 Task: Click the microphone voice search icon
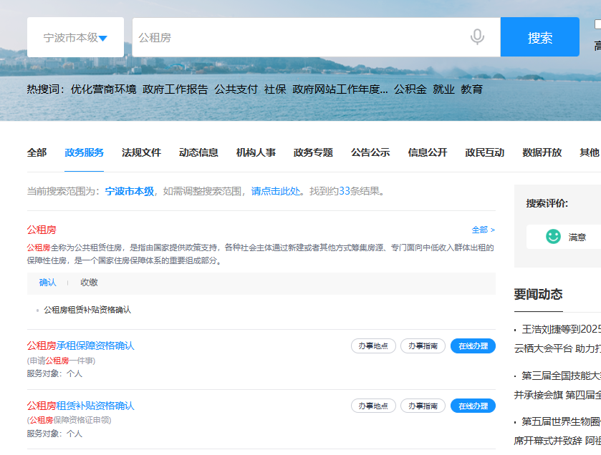(x=478, y=38)
